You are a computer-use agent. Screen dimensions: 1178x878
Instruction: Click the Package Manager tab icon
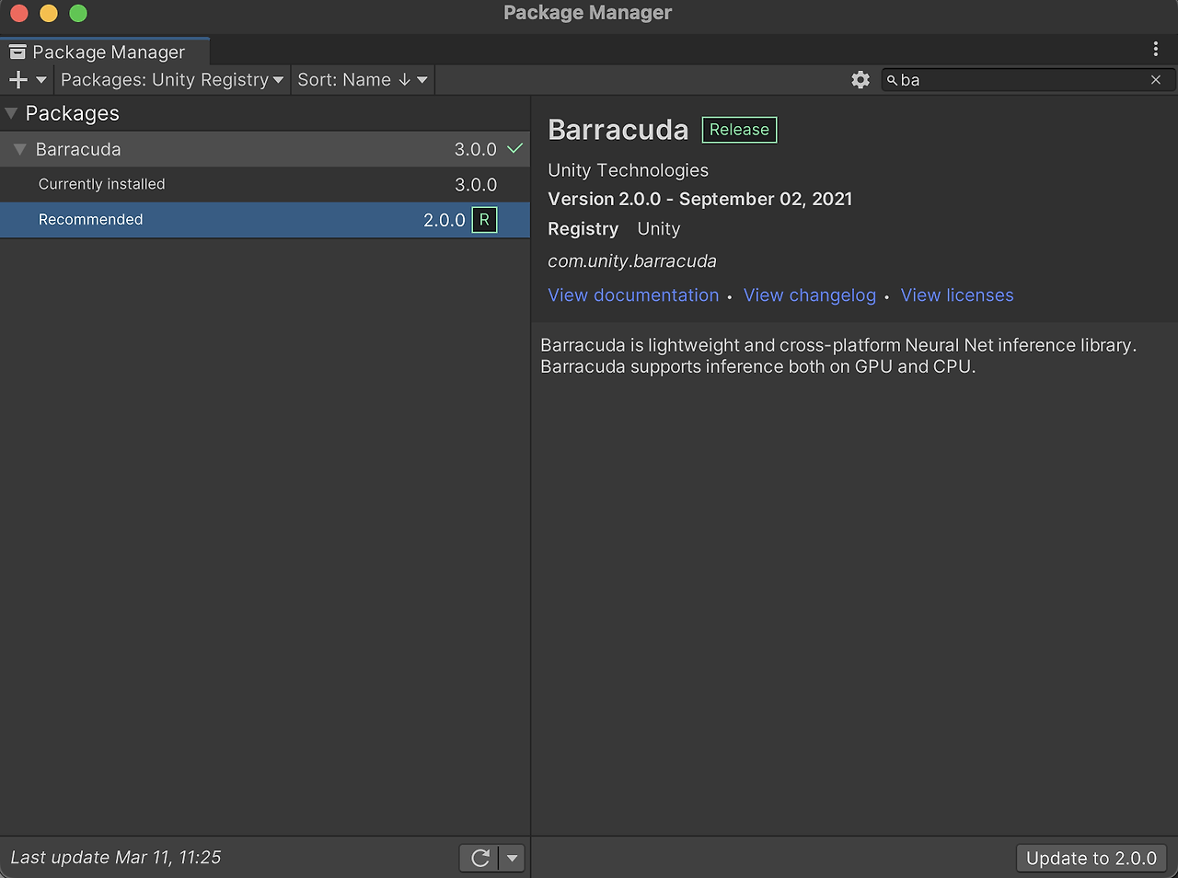click(17, 52)
